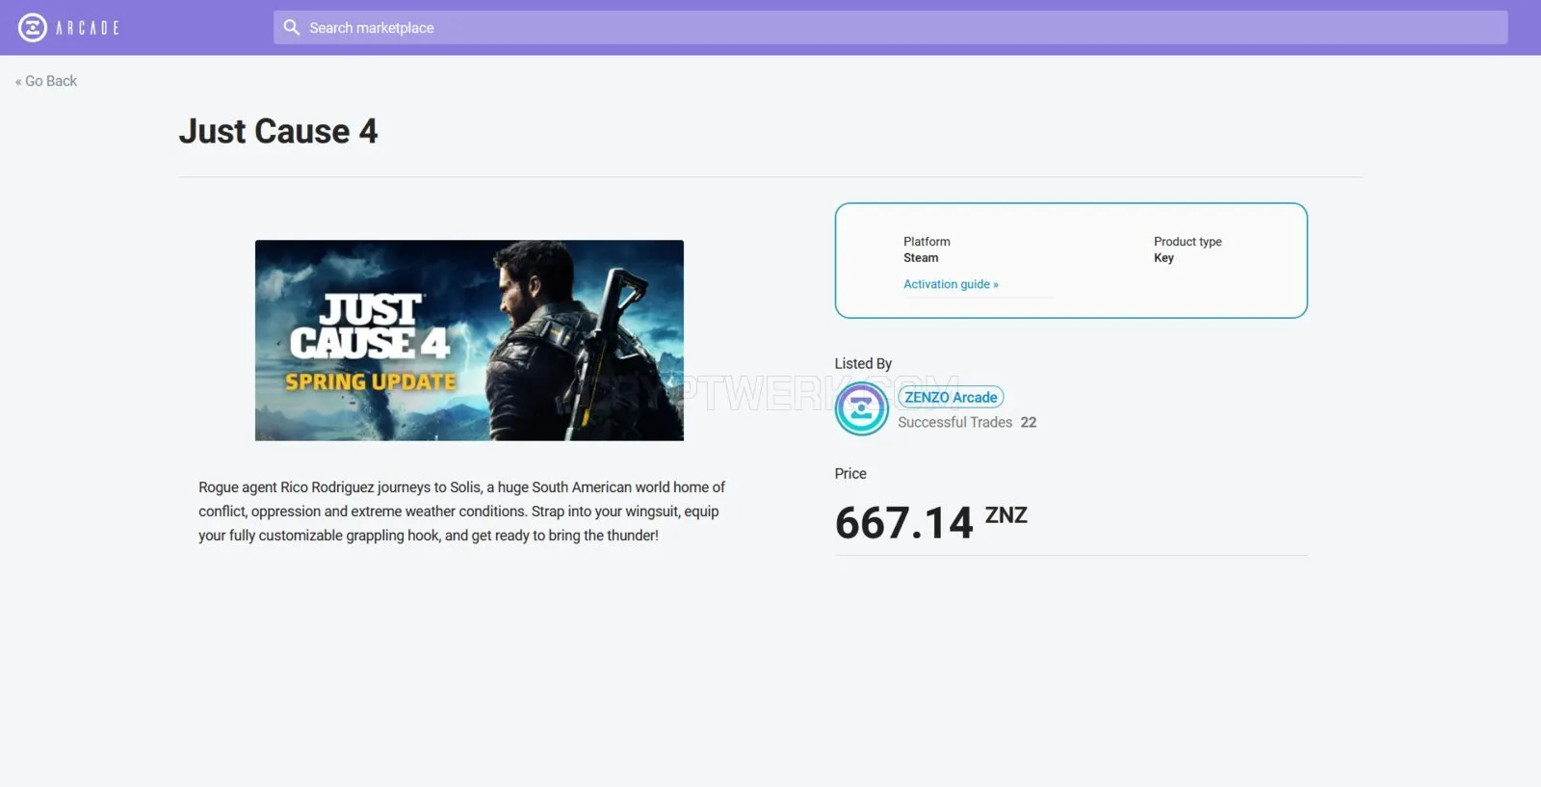Open the ZENZO Arcade seller profile link
Viewport: 1541px width, 787px height.
click(951, 397)
